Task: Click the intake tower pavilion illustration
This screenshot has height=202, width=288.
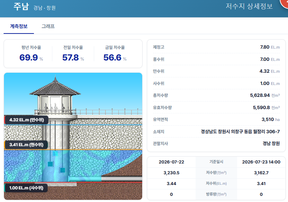Action: [x=55, y=95]
